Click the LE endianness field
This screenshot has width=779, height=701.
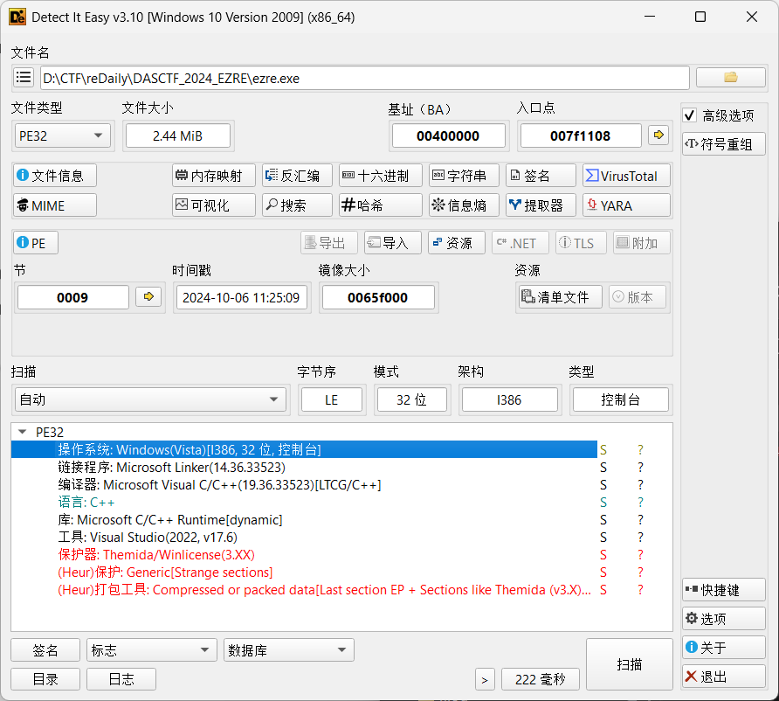coord(331,399)
